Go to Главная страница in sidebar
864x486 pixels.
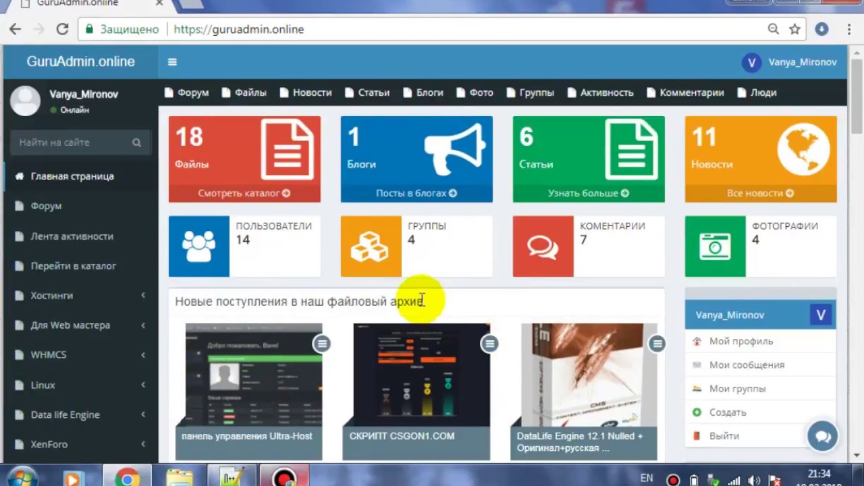coord(80,176)
